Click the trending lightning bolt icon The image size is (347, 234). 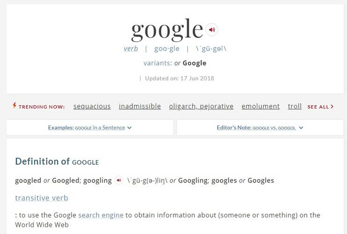pos(14,106)
